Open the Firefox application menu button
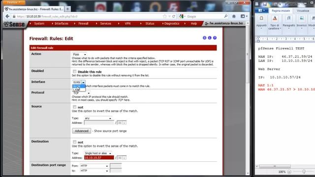 click(14, 2)
